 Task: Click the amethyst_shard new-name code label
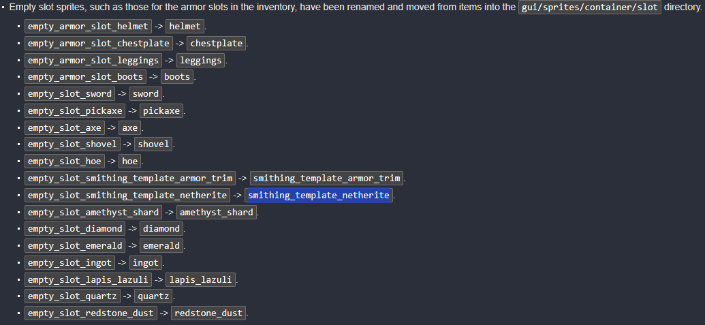tap(217, 212)
